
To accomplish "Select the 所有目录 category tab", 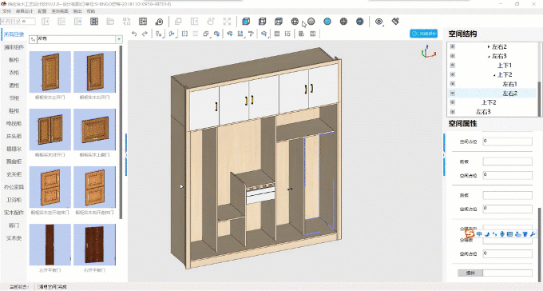I will pyautogui.click(x=14, y=34).
